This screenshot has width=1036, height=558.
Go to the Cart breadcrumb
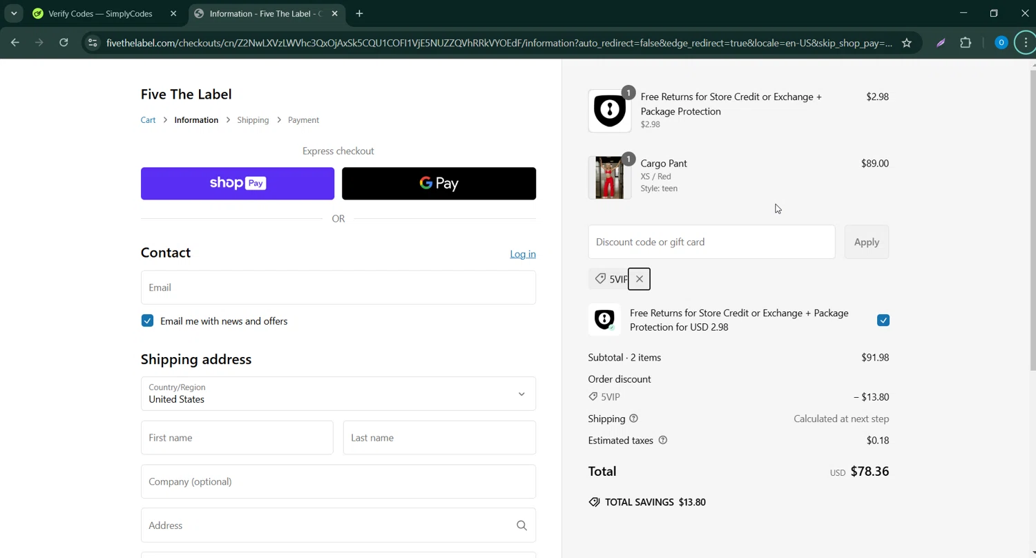148,120
